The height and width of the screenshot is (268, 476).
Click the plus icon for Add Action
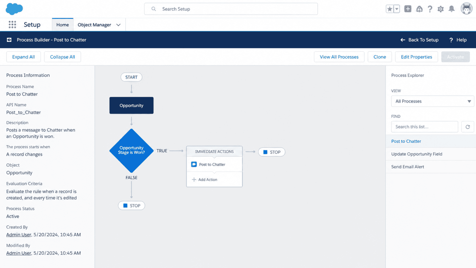click(x=194, y=180)
